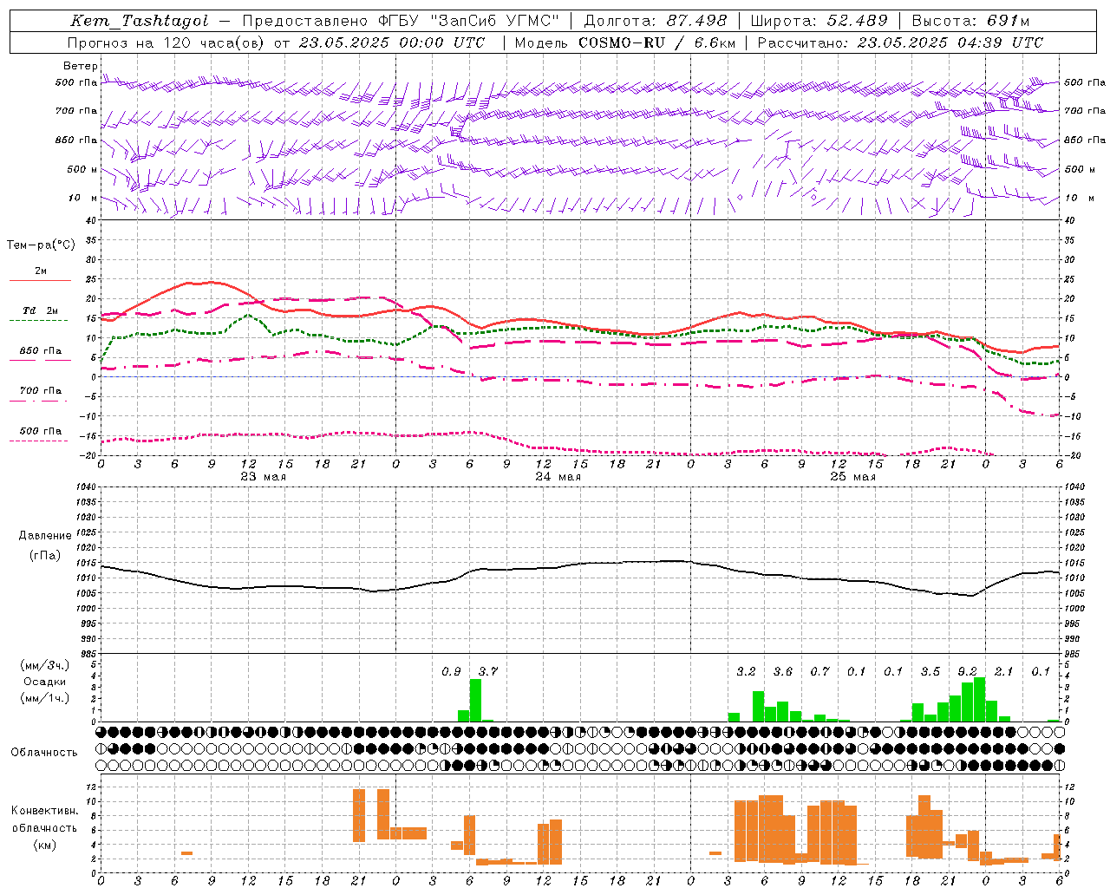This screenshot has width=1110, height=888.
Task: Click the Облачность panel label
Action: [x=44, y=753]
